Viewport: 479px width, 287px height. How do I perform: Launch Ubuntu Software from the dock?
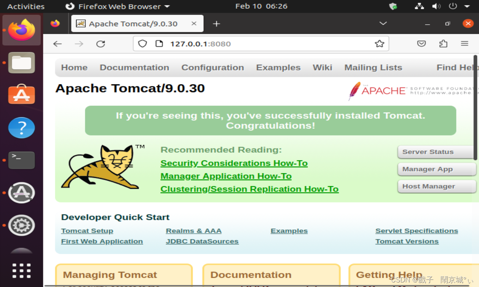tap(22, 95)
